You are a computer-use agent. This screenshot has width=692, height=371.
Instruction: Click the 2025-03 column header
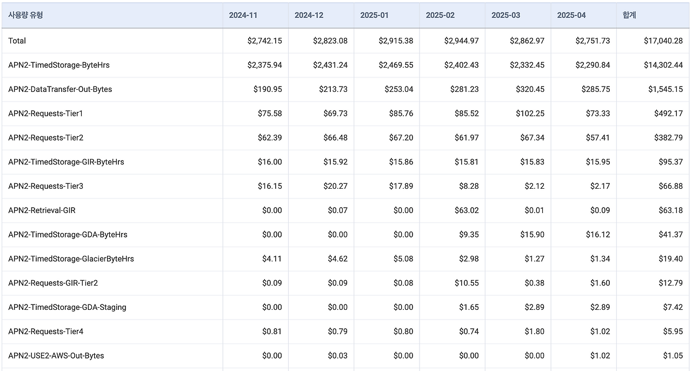click(506, 15)
